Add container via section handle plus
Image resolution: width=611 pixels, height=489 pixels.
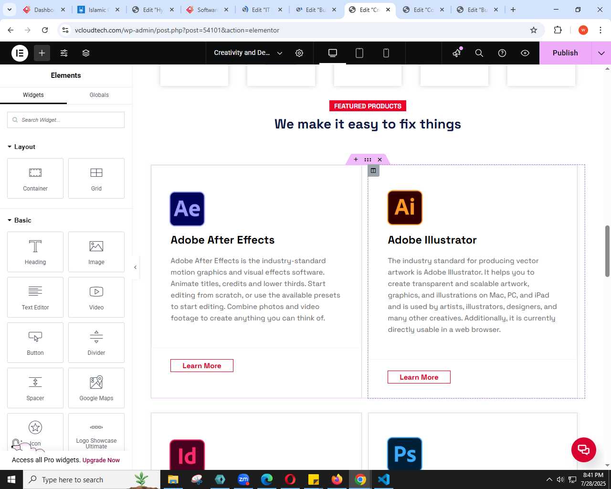point(356,159)
